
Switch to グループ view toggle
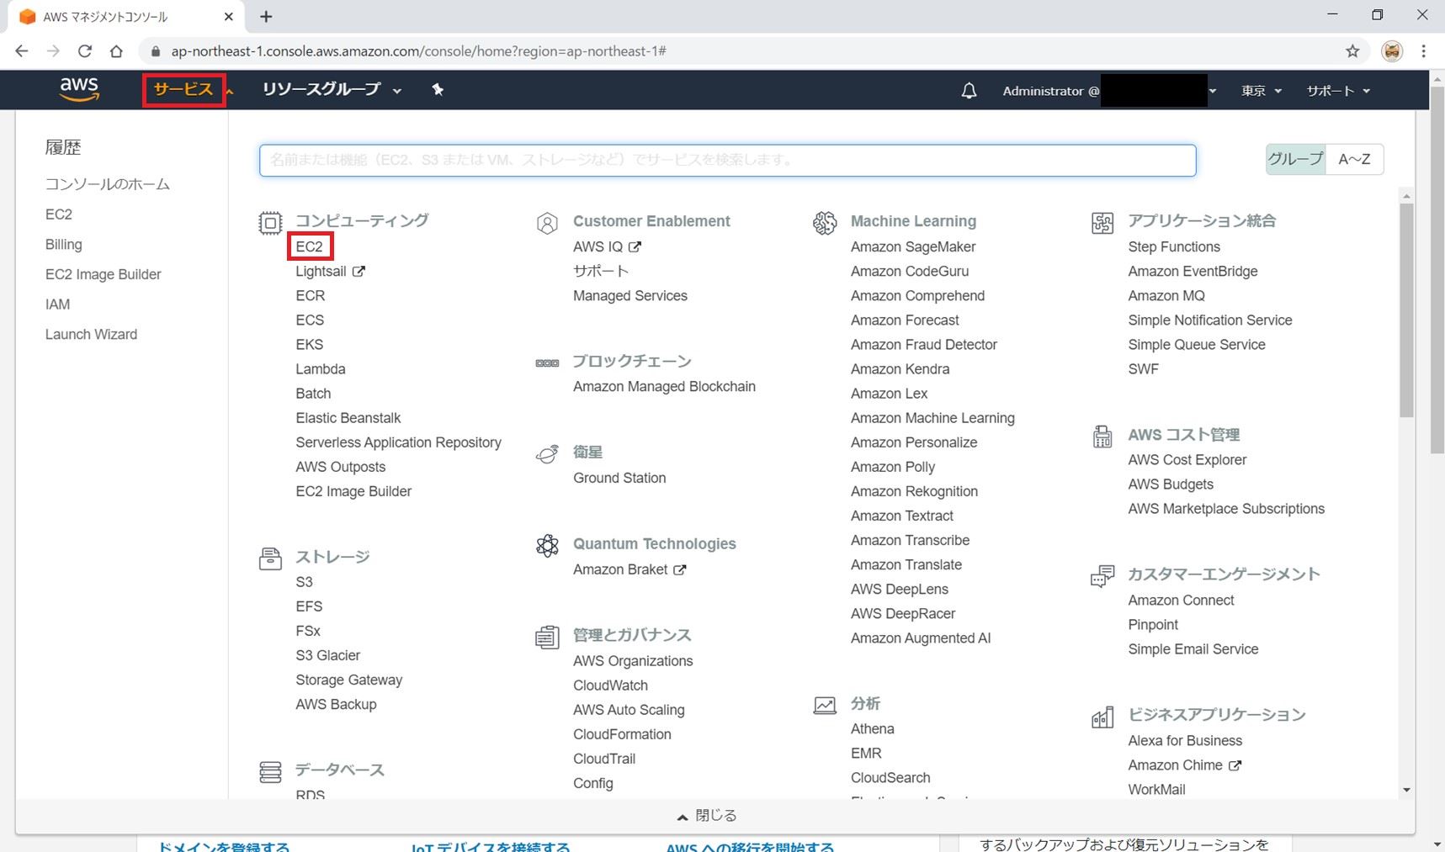[1296, 159]
